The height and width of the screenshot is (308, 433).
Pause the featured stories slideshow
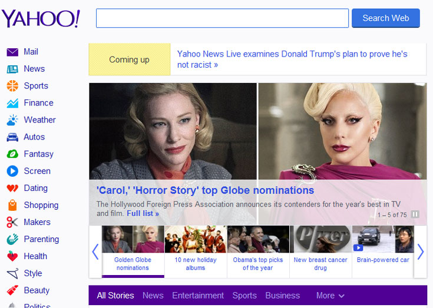[415, 214]
